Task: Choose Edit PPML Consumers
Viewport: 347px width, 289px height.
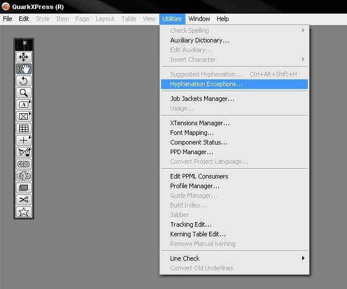Action: pyautogui.click(x=234, y=176)
